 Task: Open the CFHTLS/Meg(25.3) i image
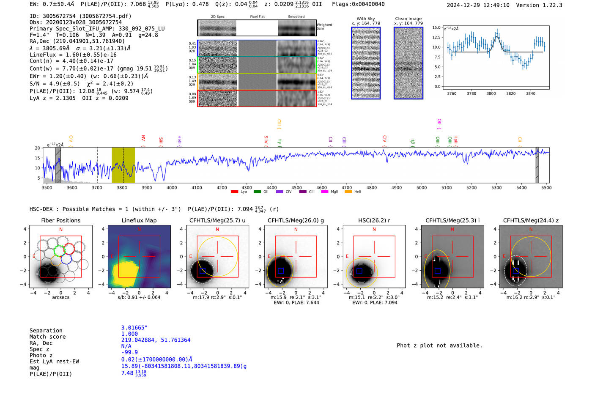(x=452, y=256)
